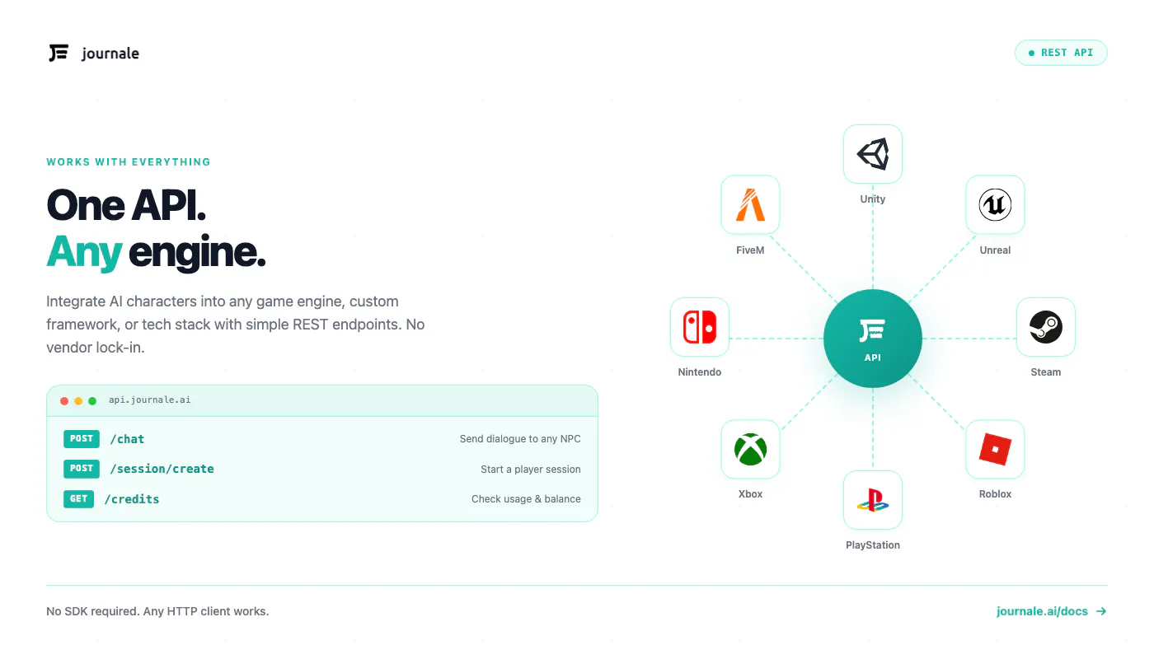1154x659 pixels.
Task: Select the Nintendo Switch icon
Action: (x=700, y=327)
